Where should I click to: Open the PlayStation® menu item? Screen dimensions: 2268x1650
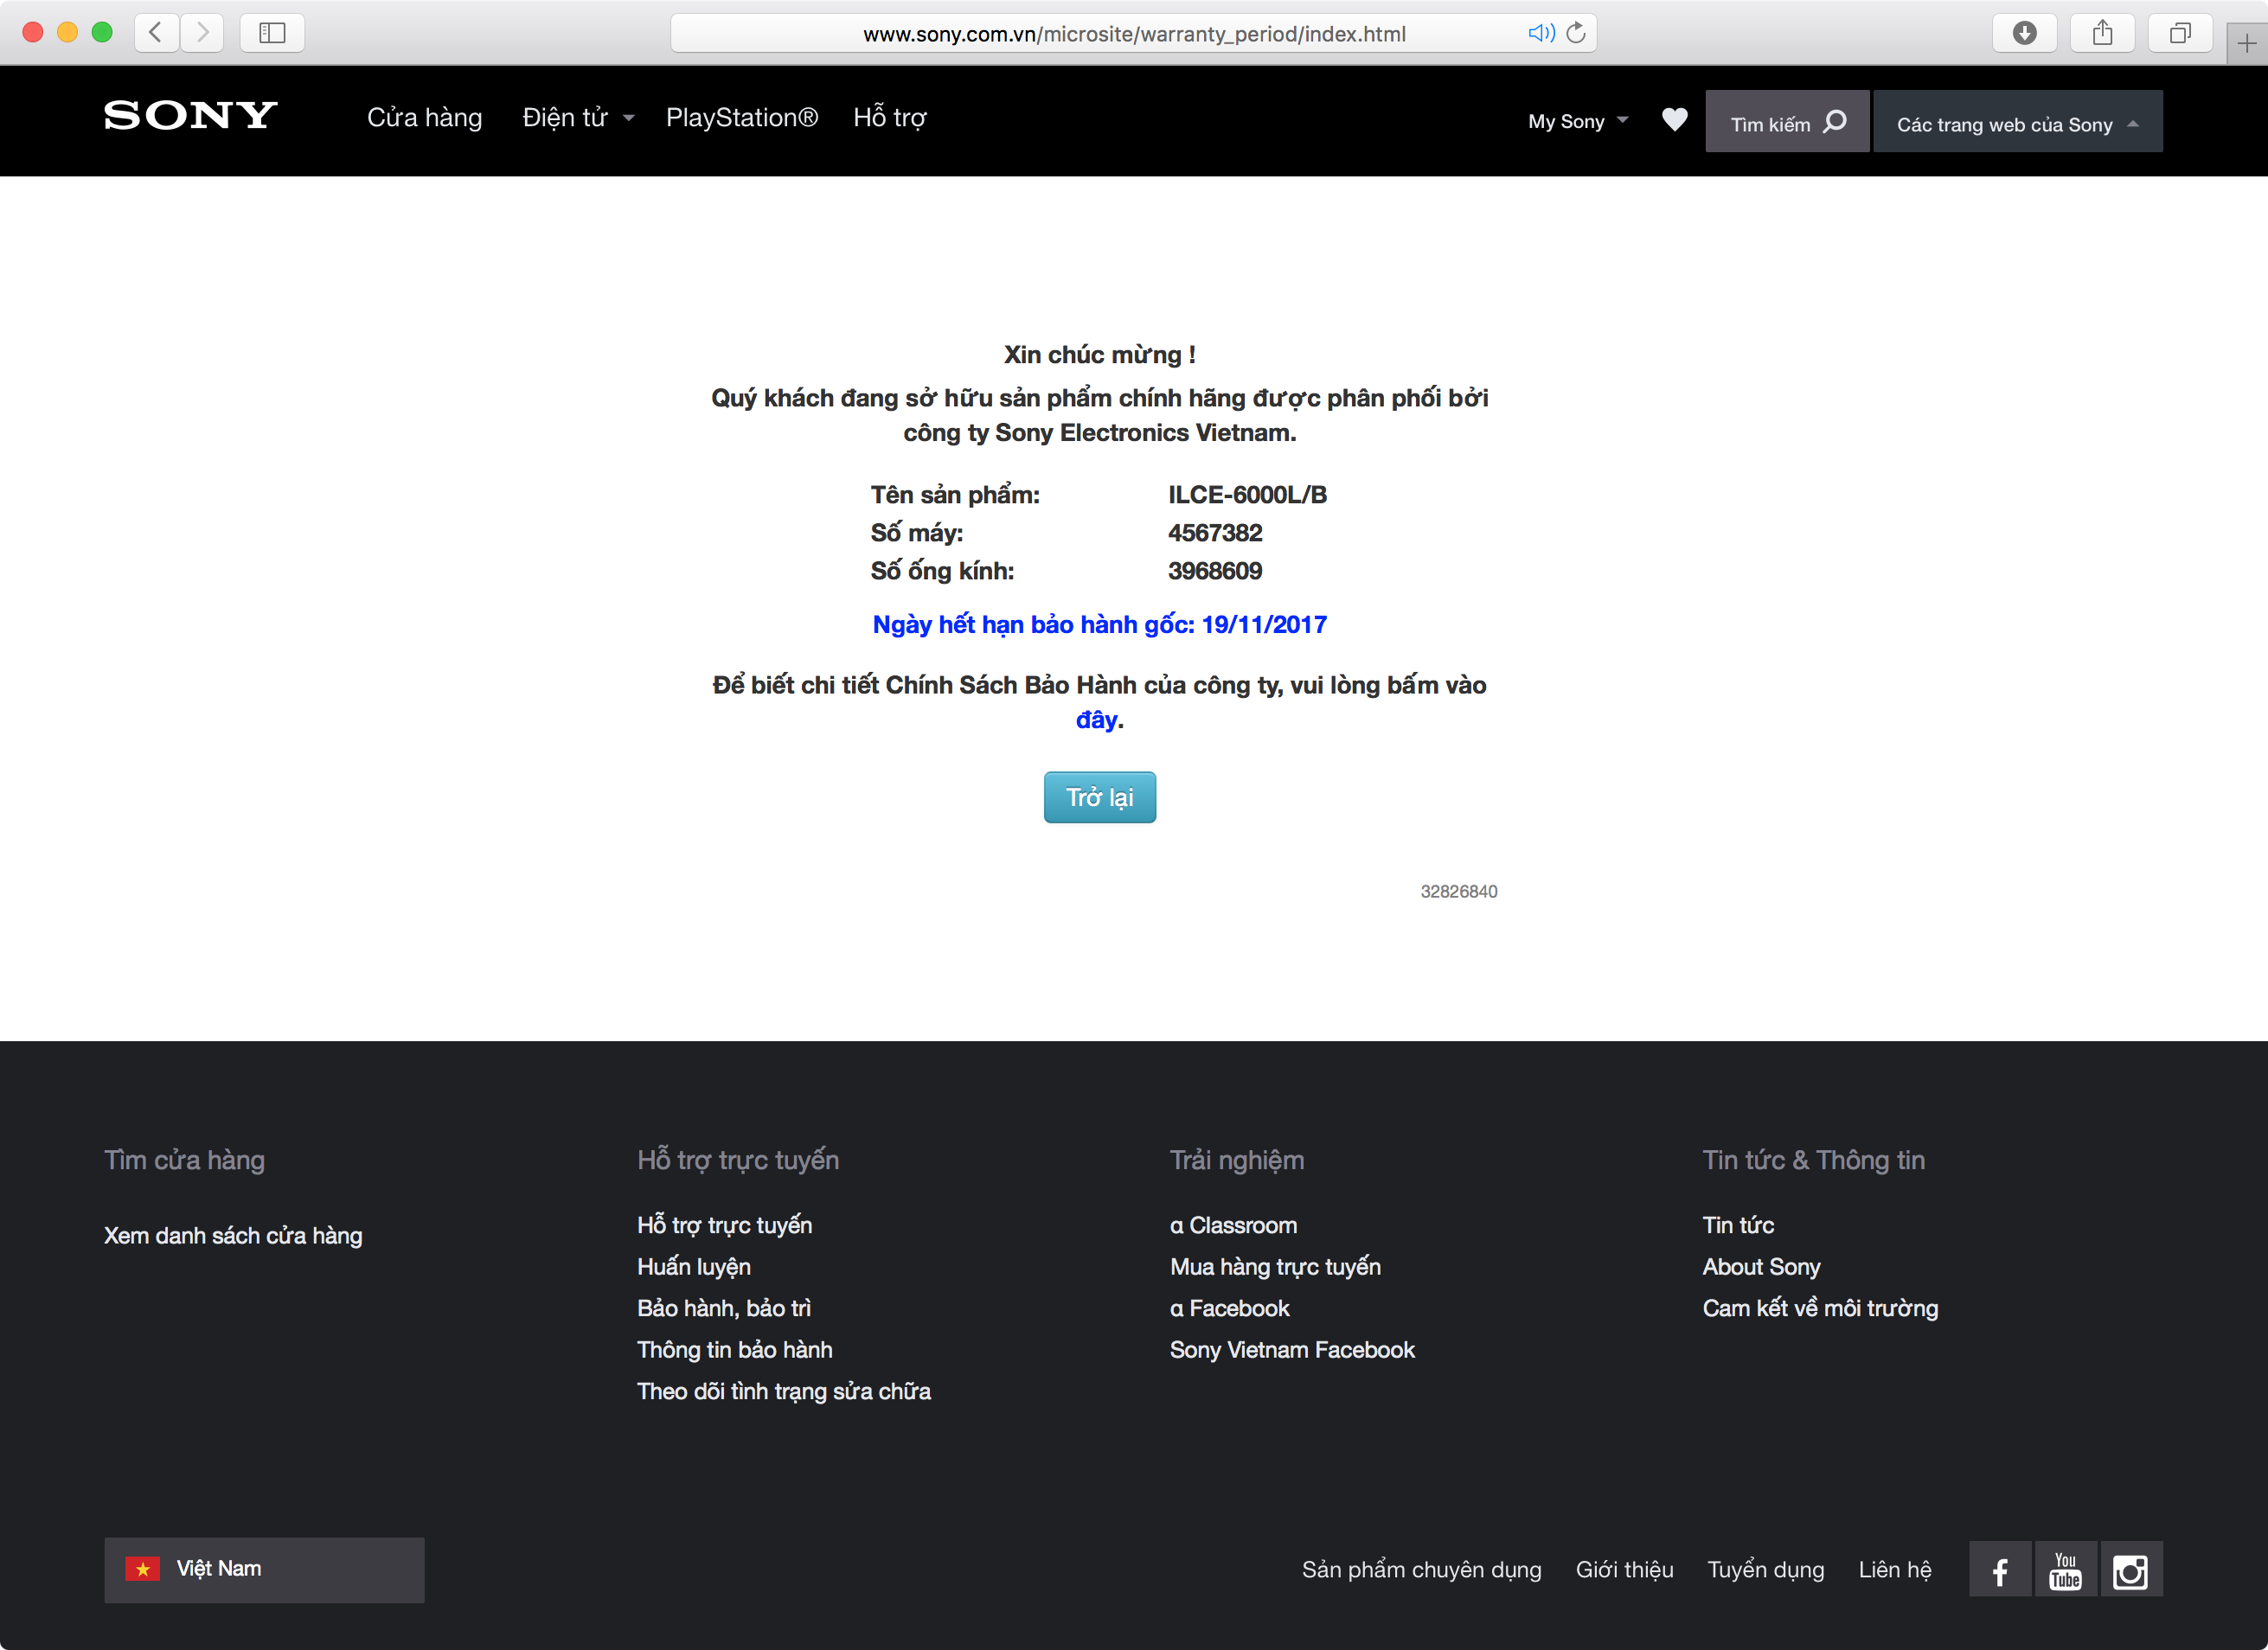point(742,118)
